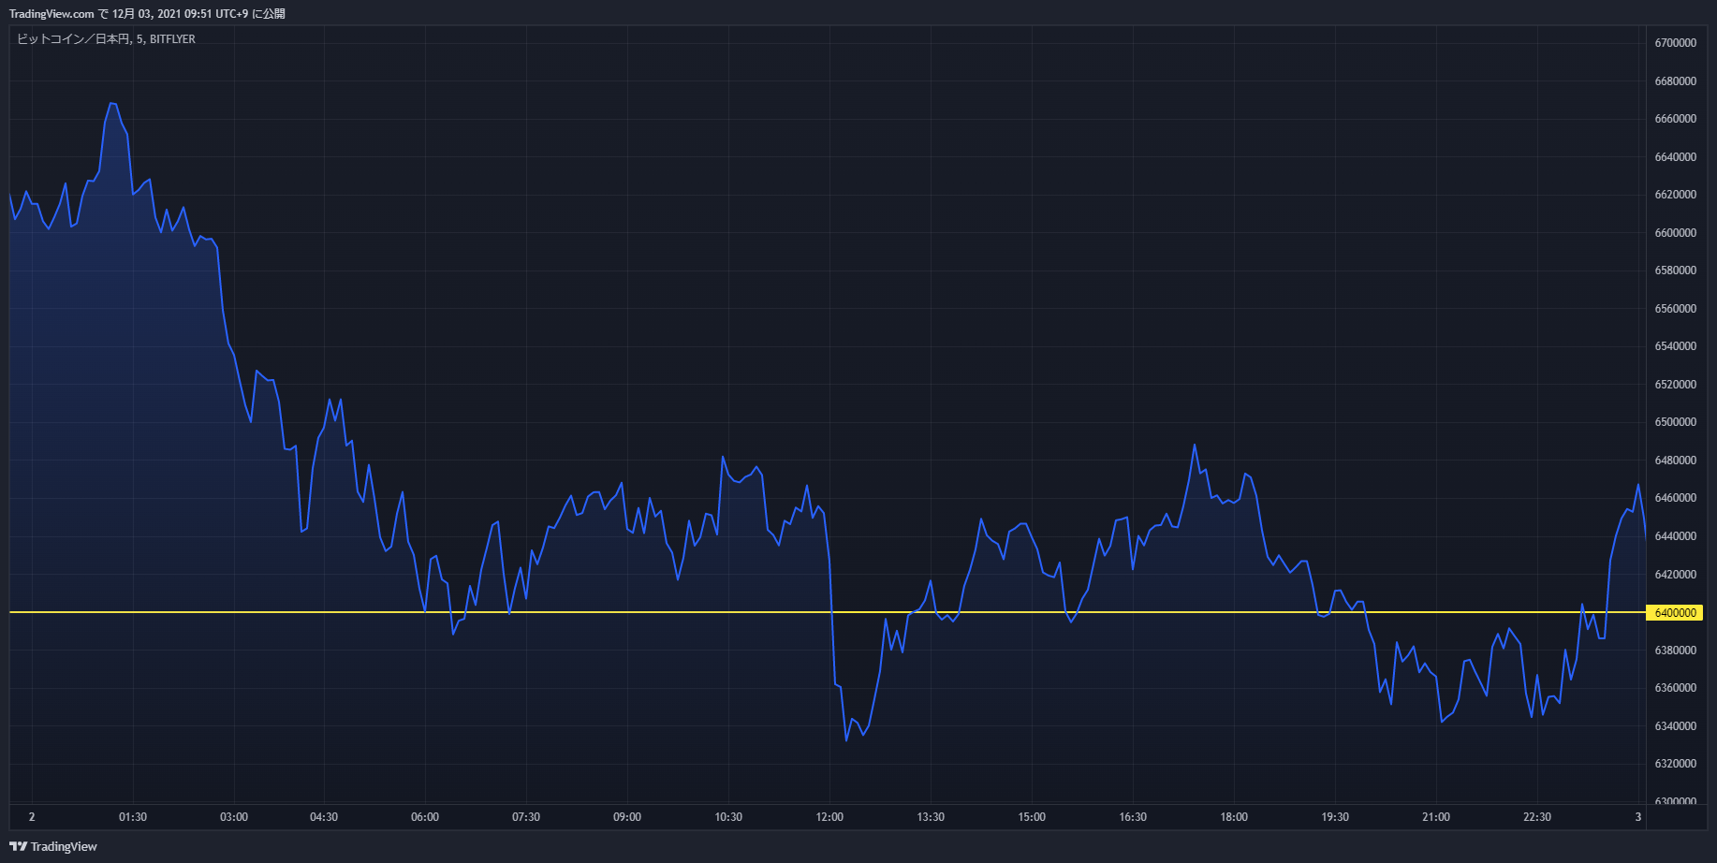
Task: Click the 6500000 price axis label
Action: click(x=1676, y=422)
